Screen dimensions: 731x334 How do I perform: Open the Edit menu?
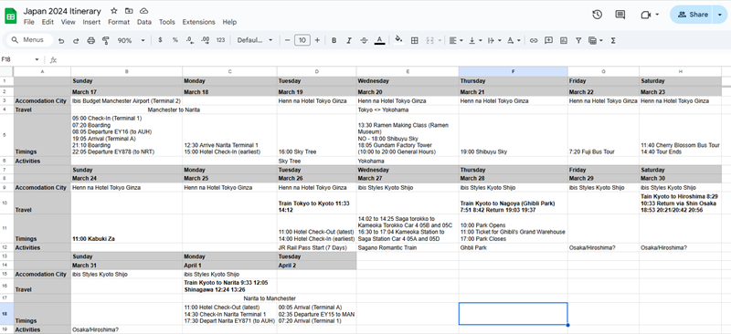coord(48,22)
